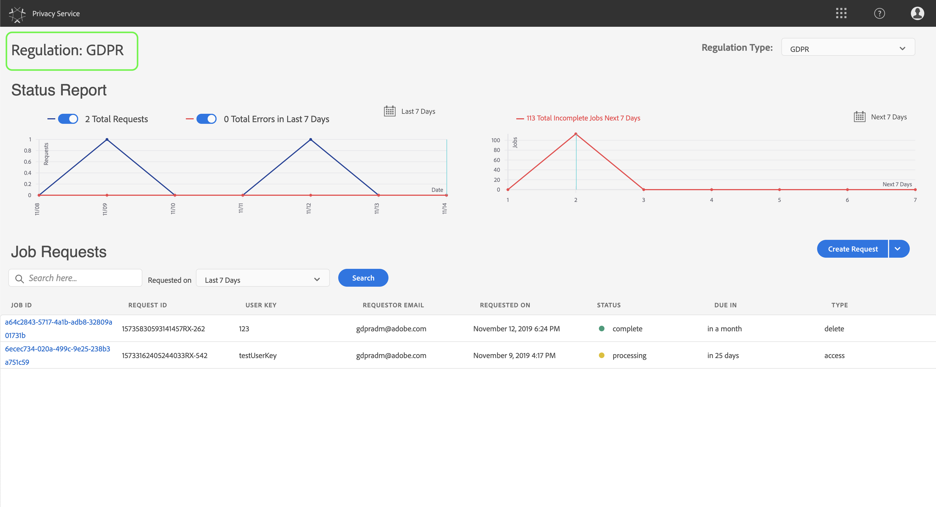The height and width of the screenshot is (507, 936).
Task: Open the Regulation Type GDPR dropdown
Action: tap(848, 49)
